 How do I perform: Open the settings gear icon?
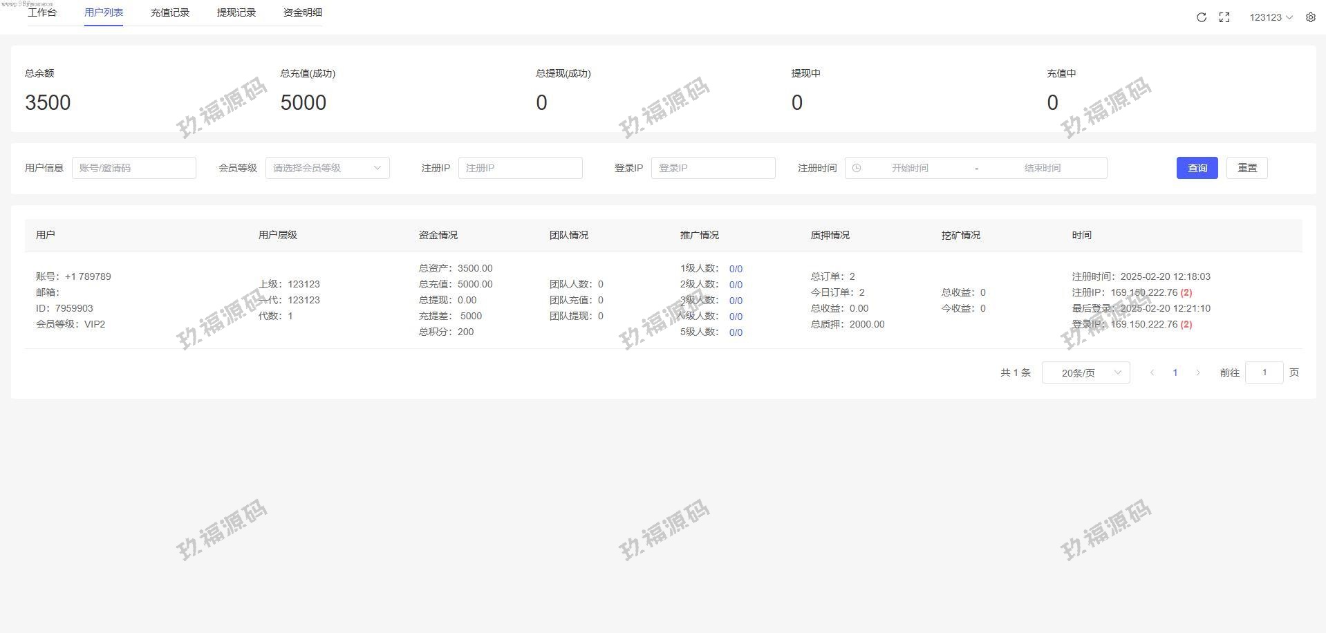(x=1310, y=17)
